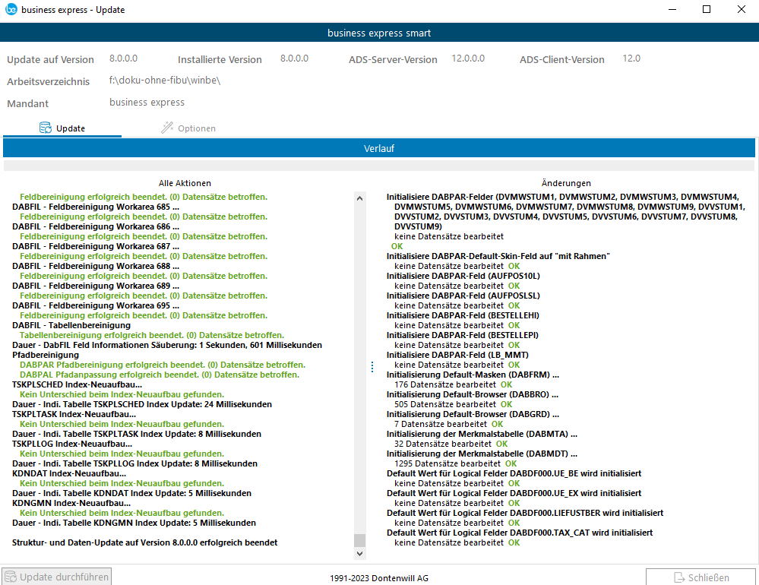The height and width of the screenshot is (585, 759).
Task: Minimize the business express Update window
Action: click(672, 10)
